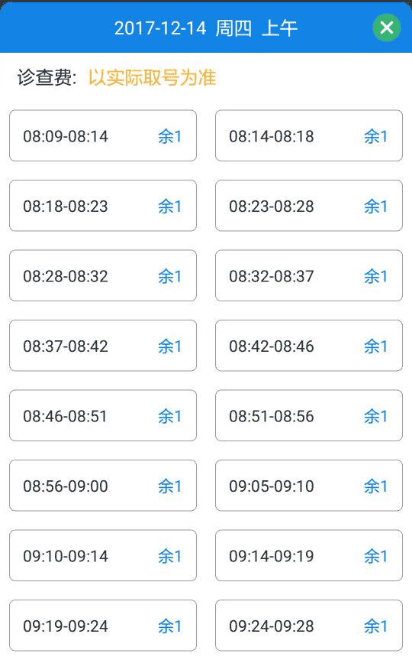Select the 08:09-08:14 time slot
The image size is (412, 660).
103,135
